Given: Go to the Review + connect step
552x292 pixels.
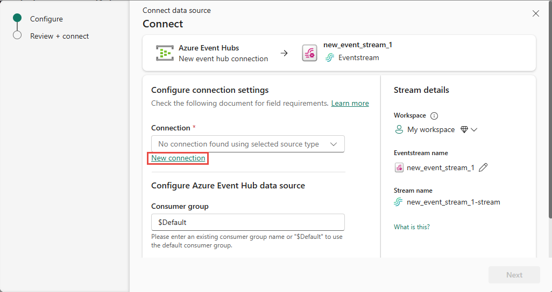Looking at the screenshot, I should click(59, 36).
